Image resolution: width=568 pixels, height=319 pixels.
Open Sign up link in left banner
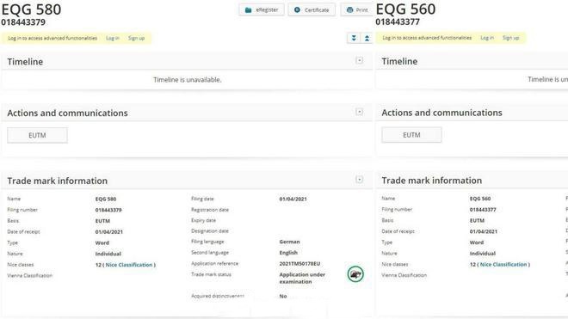136,38
